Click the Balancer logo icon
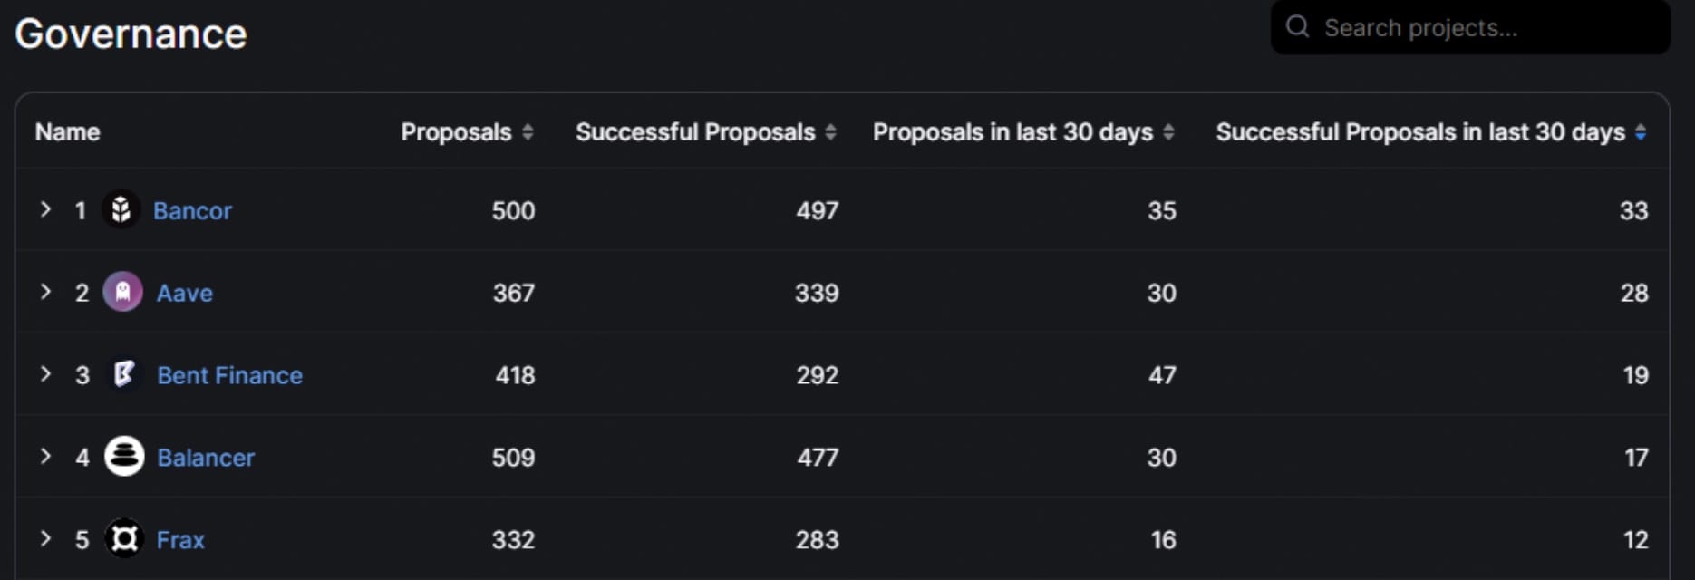 (x=124, y=457)
